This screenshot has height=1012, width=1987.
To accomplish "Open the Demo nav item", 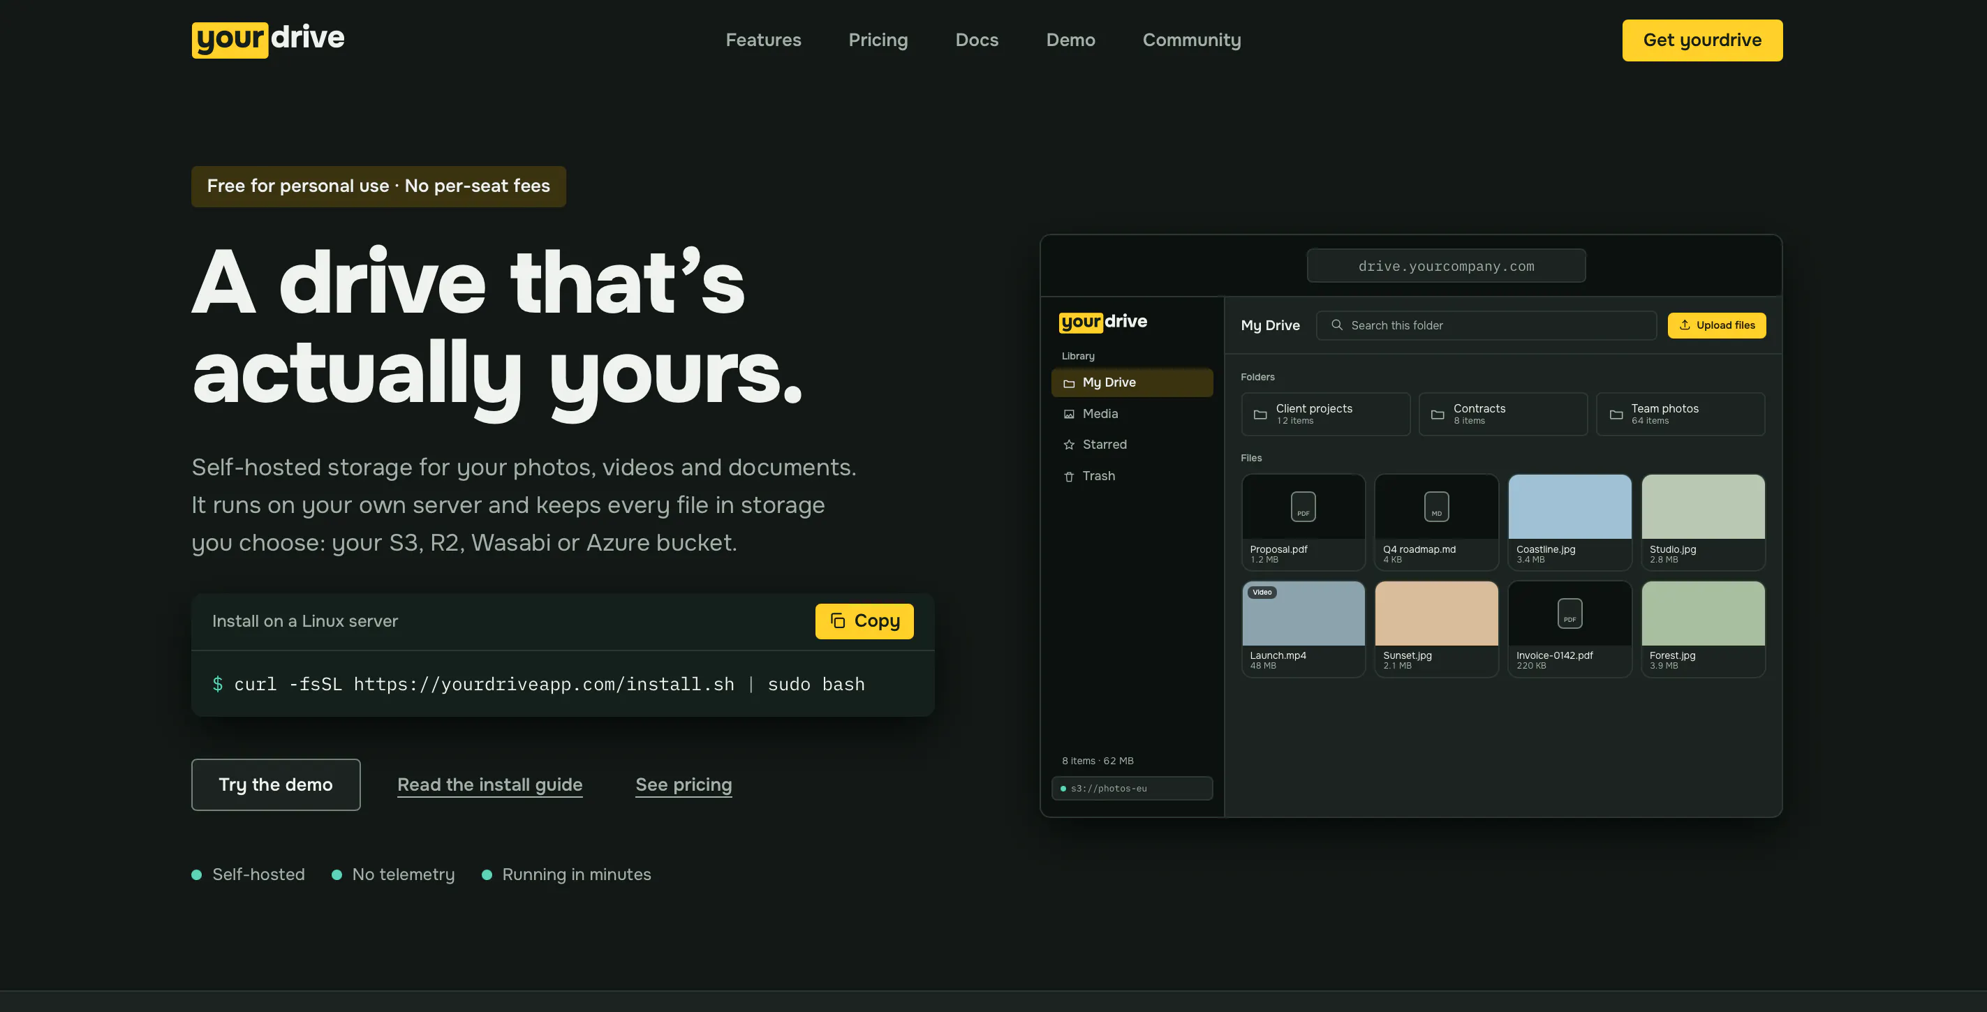I will [x=1070, y=40].
